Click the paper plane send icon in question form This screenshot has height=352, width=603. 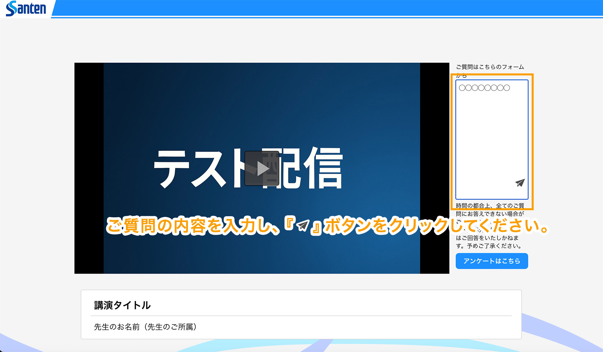point(520,183)
